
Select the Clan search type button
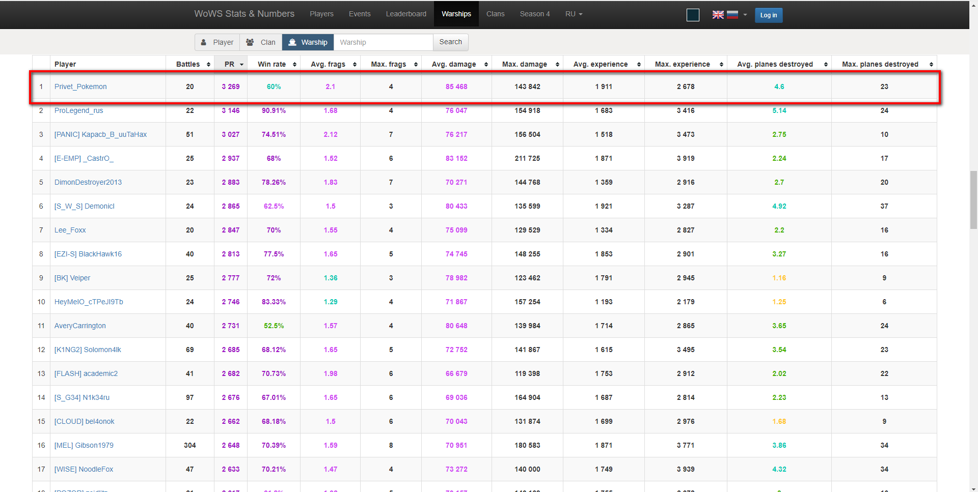point(261,42)
